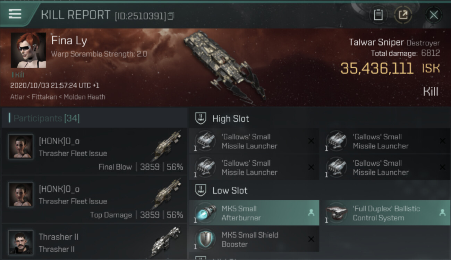
Task: Close the kill report window
Action: tap(434, 15)
